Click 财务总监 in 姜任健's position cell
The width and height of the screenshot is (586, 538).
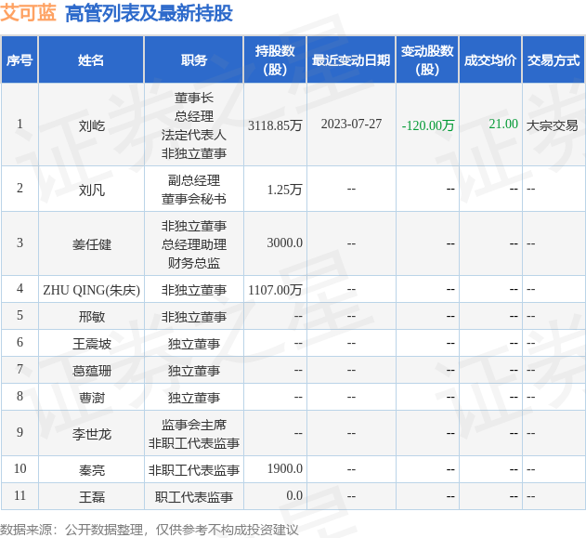pyautogui.click(x=193, y=263)
